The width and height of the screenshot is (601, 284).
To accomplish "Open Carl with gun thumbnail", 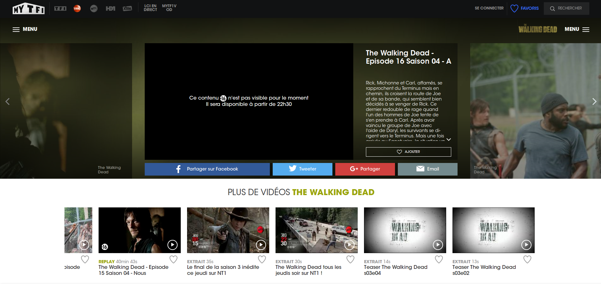I will pos(228,230).
